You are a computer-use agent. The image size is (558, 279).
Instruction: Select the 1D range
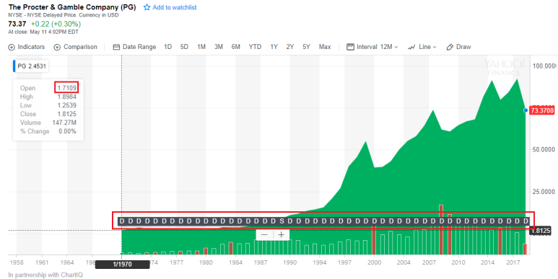(167, 47)
